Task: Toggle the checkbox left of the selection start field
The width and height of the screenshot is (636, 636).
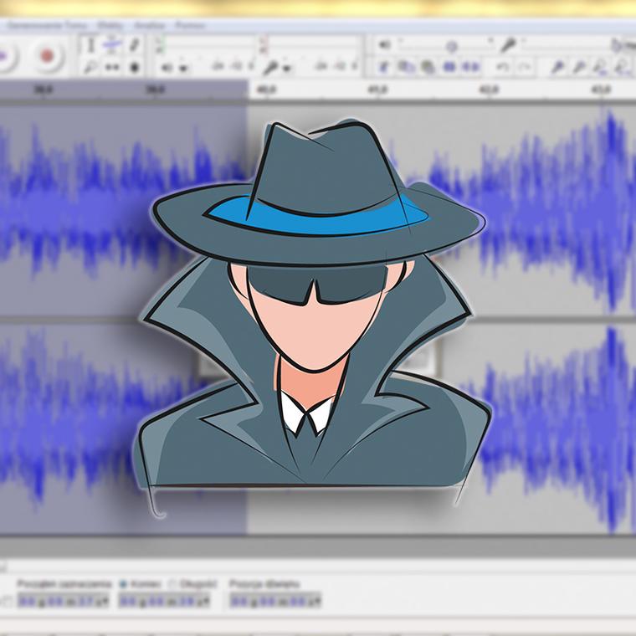Action: 7,601
